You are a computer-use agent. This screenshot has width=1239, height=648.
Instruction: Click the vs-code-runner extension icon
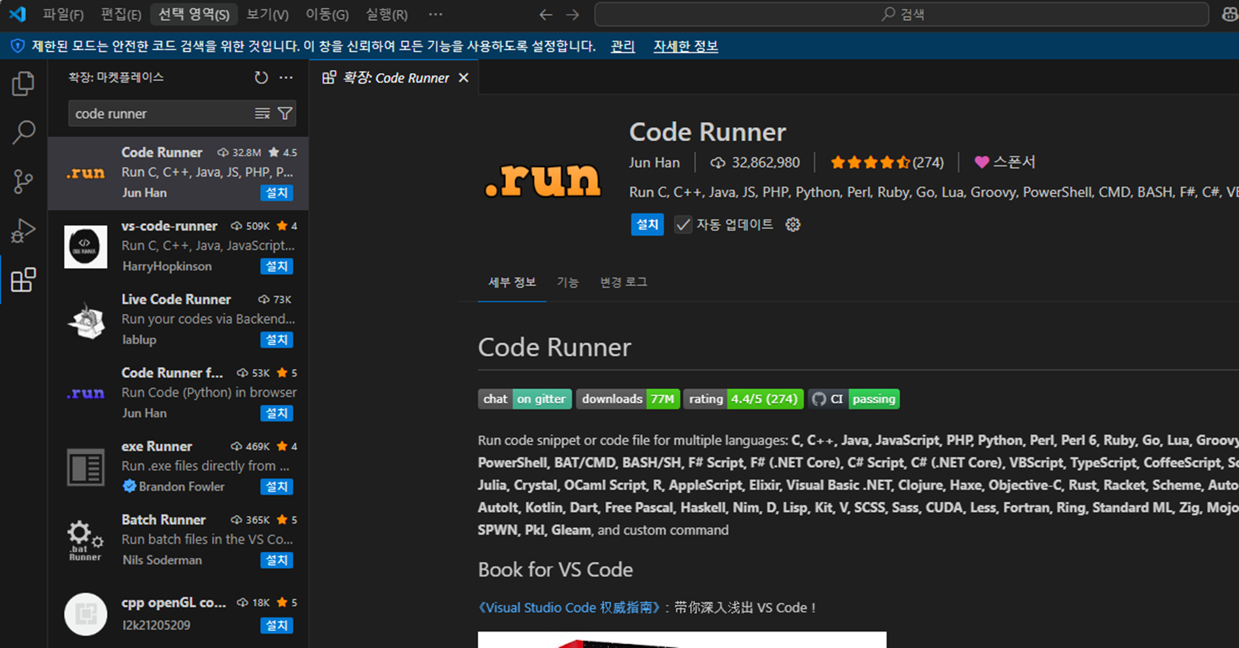pos(86,247)
